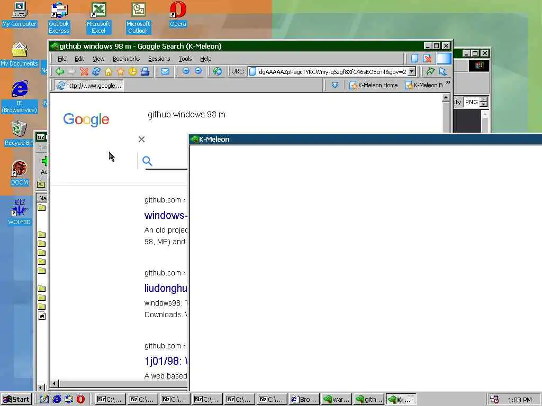Print the page using printer icon

(145, 71)
